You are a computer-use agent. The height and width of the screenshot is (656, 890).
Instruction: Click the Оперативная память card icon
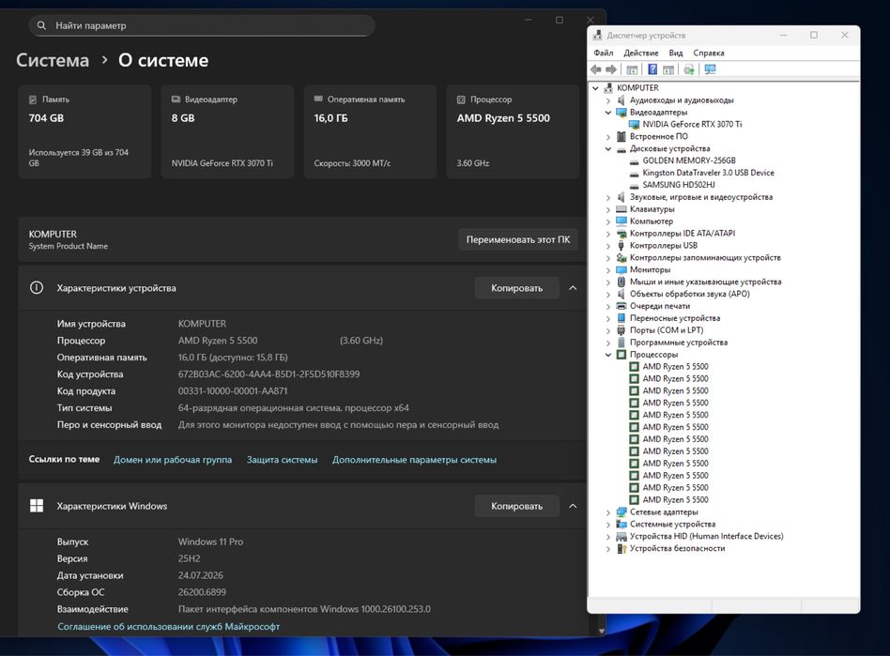click(318, 99)
